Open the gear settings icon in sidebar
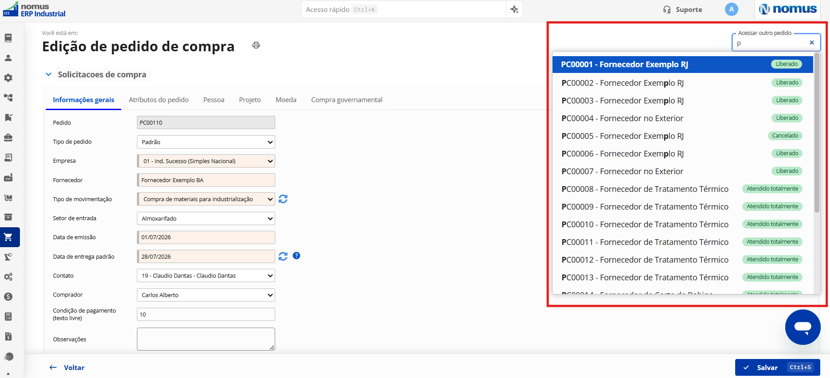 8,78
